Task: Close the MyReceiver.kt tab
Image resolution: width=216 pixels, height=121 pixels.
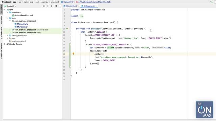Action: point(96,6)
